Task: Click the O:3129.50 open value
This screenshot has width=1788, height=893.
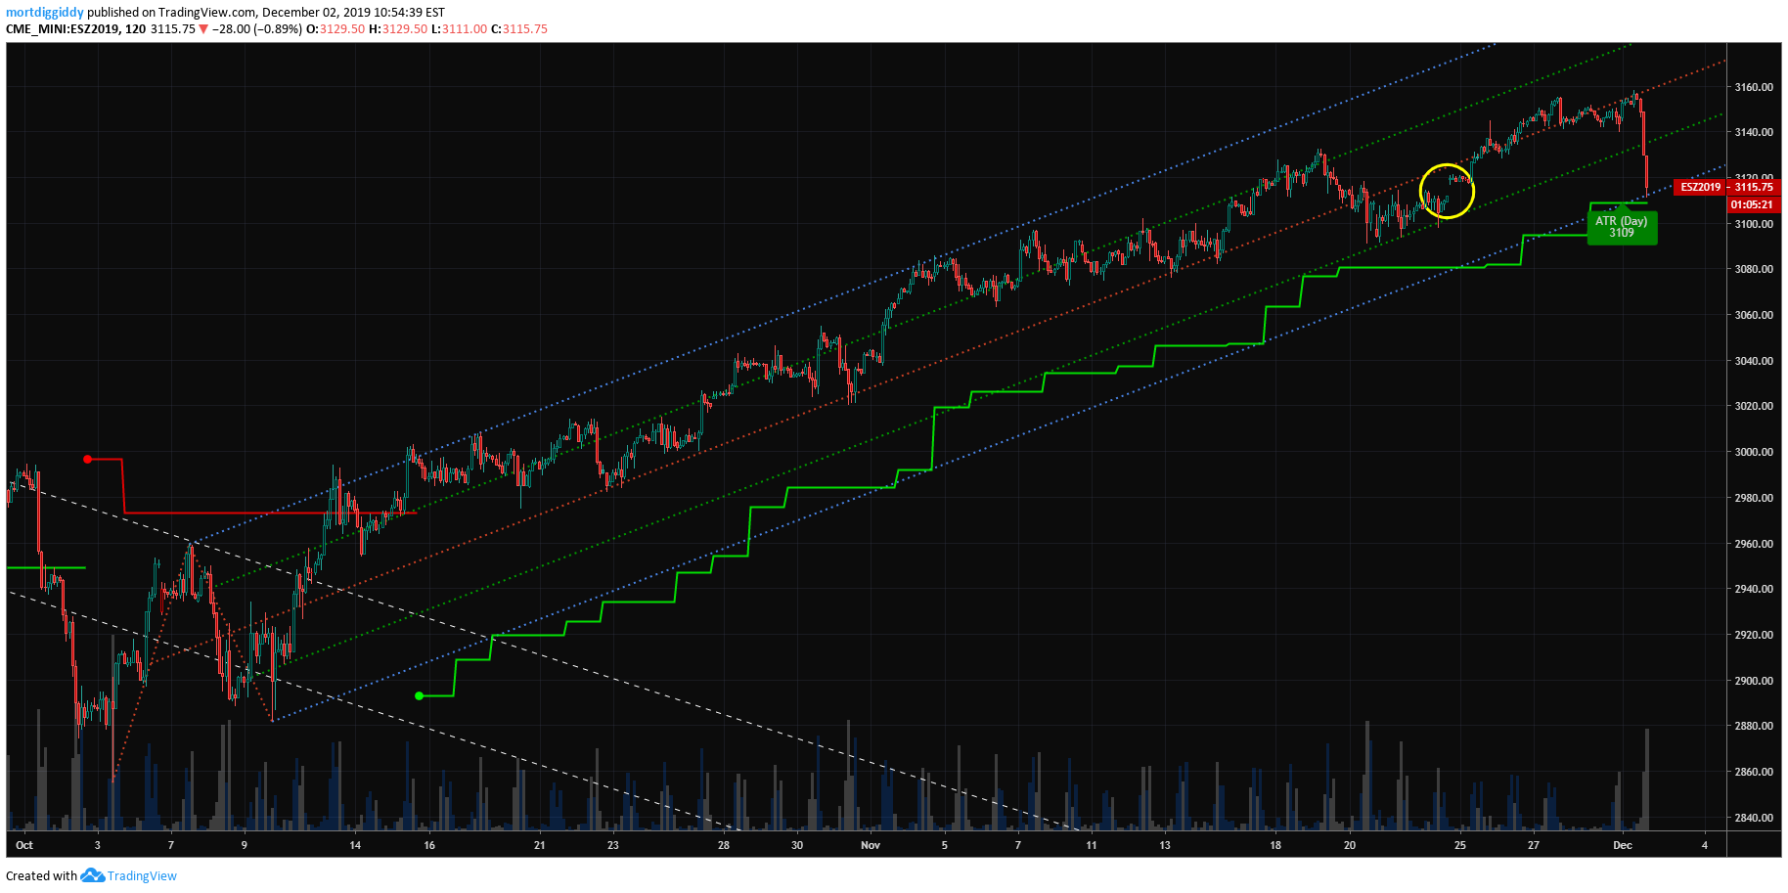Action: pos(335,29)
